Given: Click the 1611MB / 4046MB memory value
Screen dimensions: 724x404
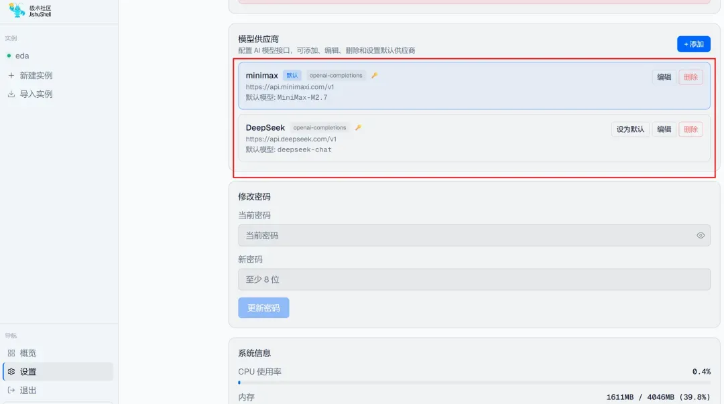Looking at the screenshot, I should click(x=658, y=397).
